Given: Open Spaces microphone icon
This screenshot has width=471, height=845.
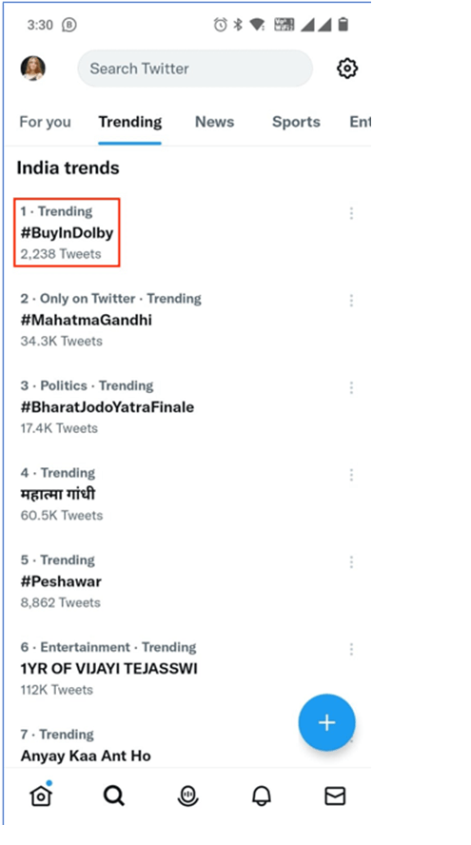Looking at the screenshot, I should (x=188, y=796).
